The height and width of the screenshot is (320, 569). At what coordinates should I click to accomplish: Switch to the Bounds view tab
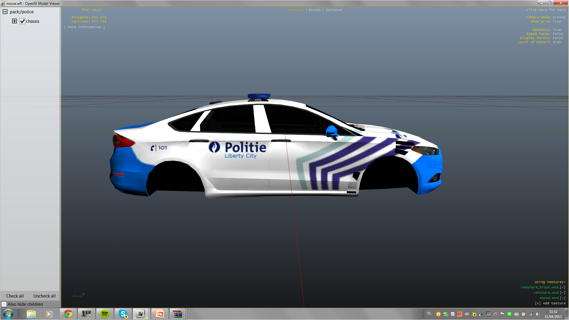tap(314, 10)
